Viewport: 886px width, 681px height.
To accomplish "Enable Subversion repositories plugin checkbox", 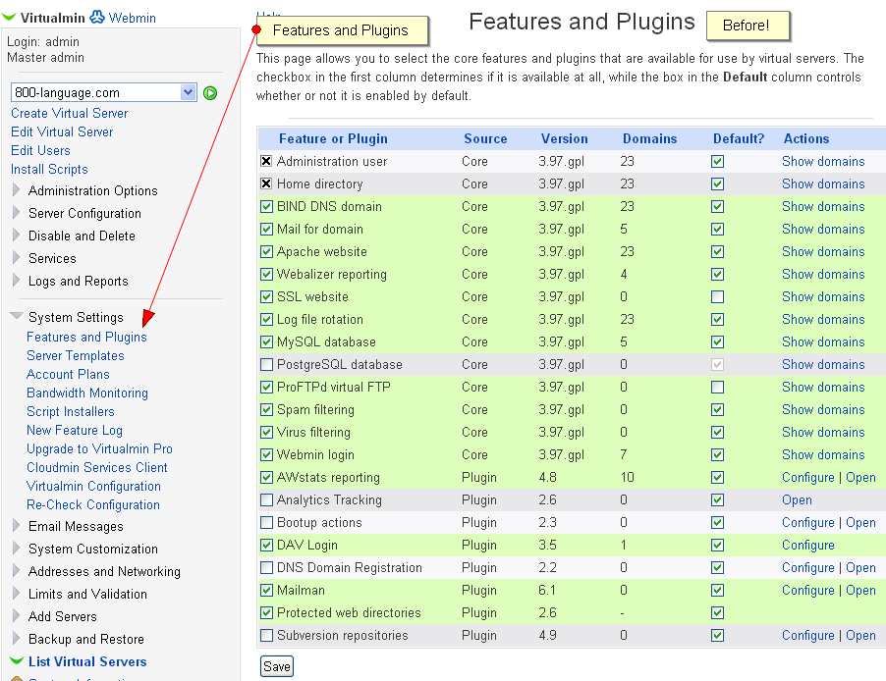I will 267,636.
